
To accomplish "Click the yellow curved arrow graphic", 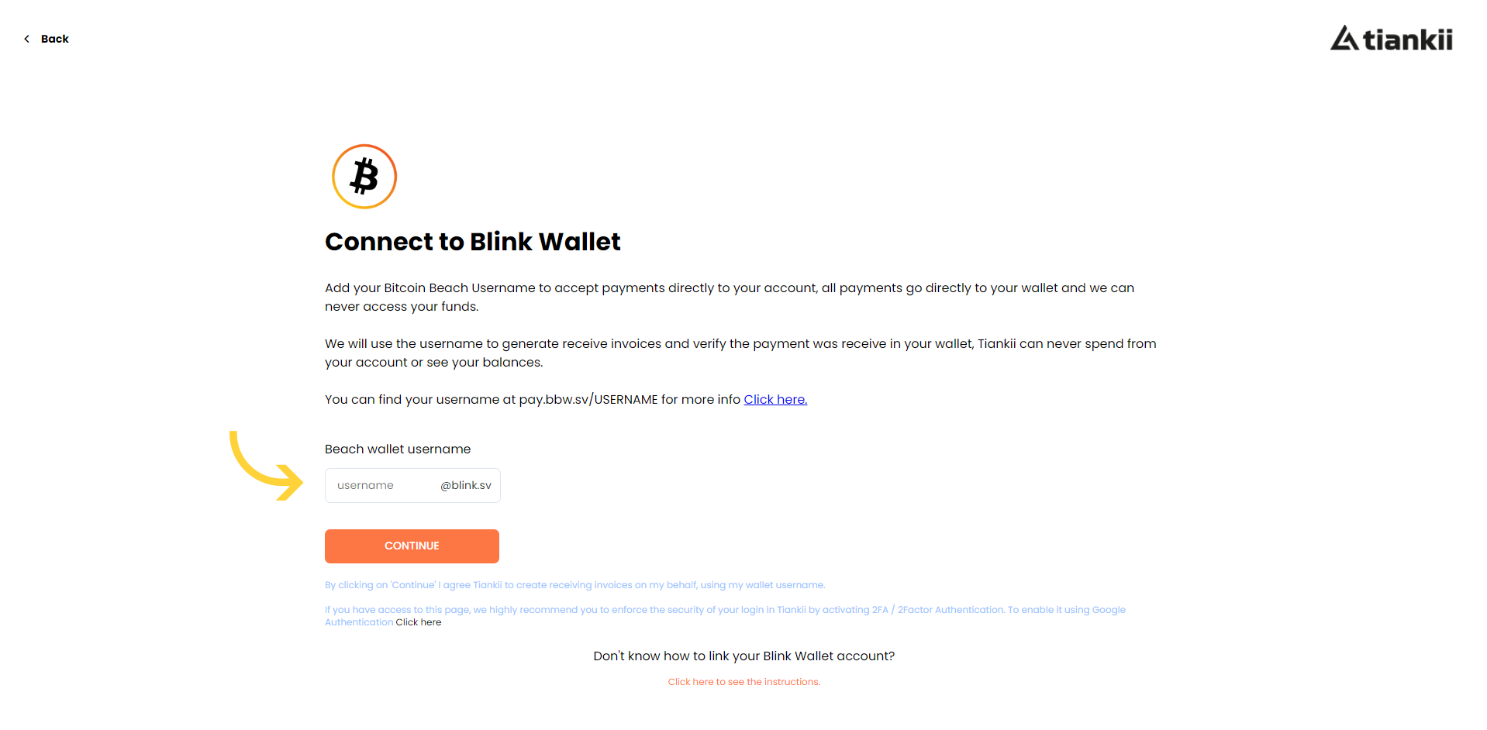I will point(266,465).
